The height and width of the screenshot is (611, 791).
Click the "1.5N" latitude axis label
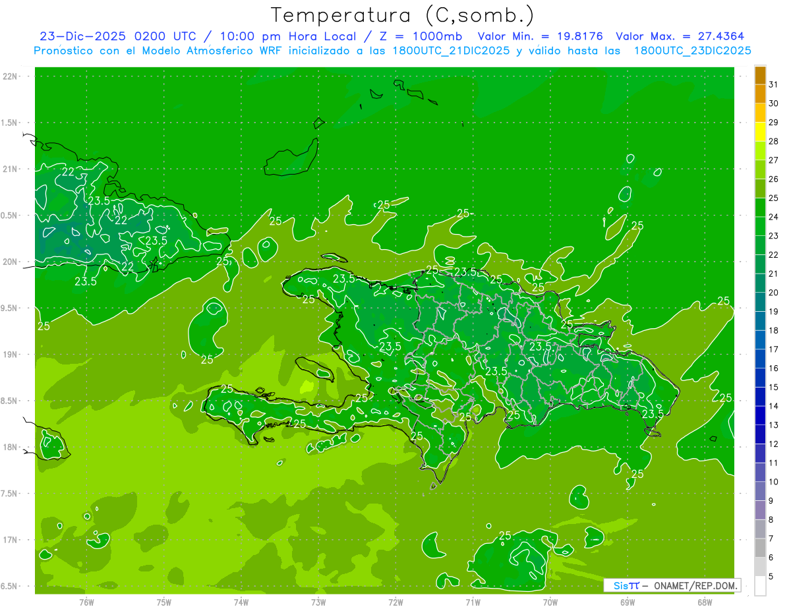pyautogui.click(x=10, y=123)
